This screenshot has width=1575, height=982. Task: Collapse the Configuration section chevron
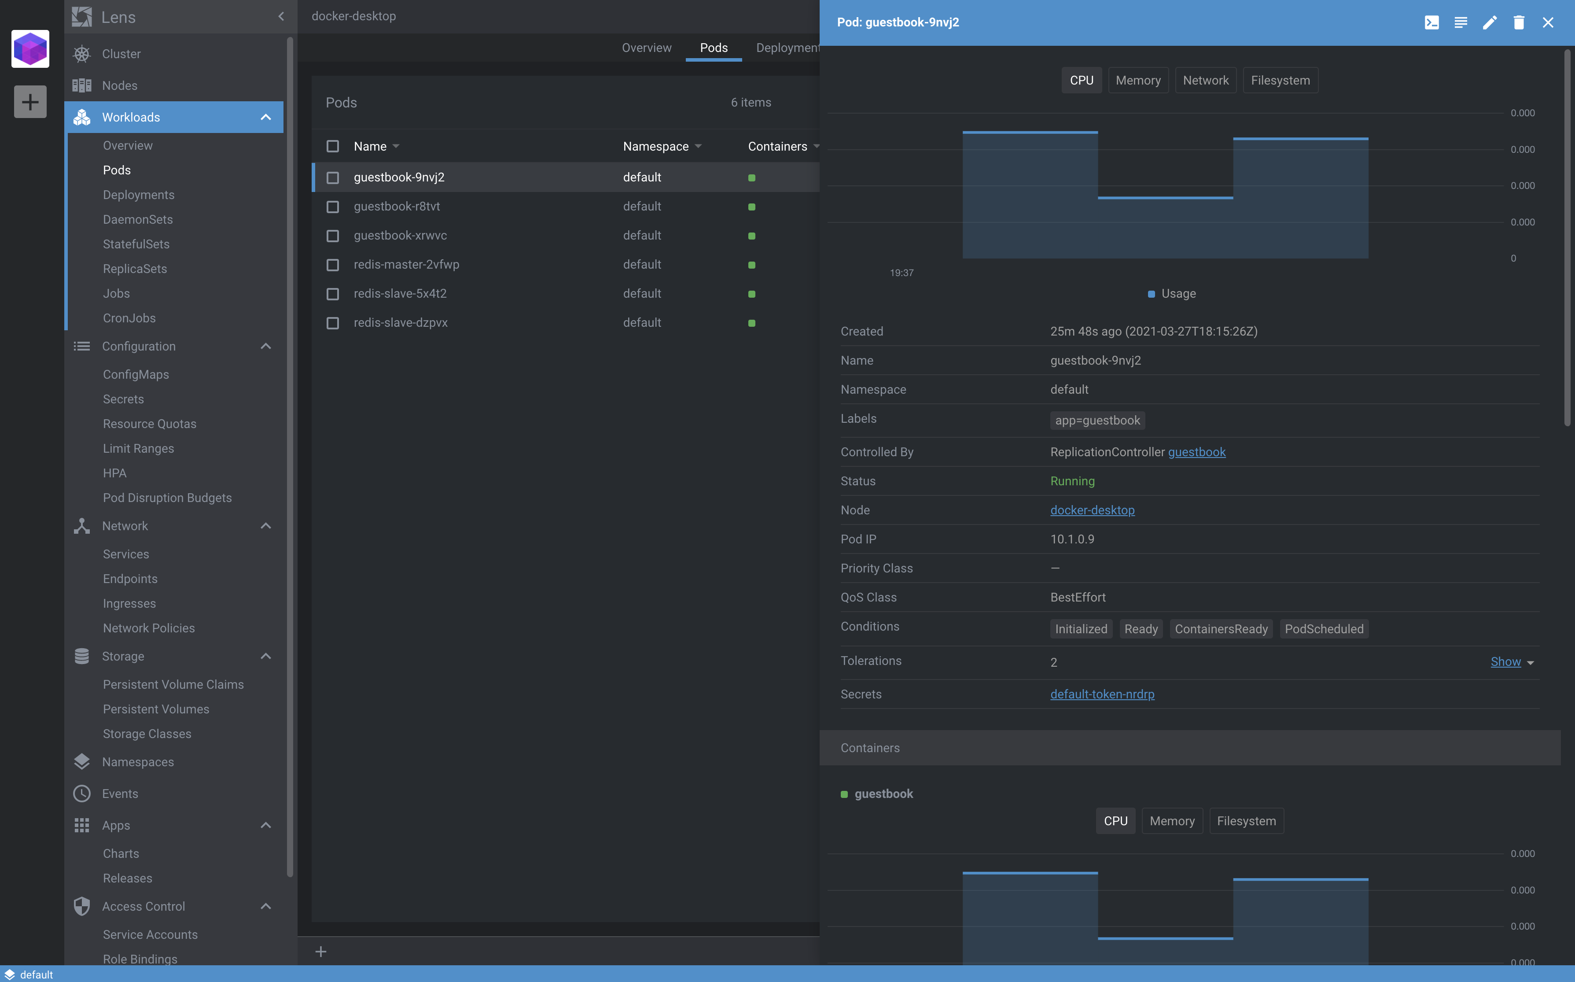265,346
